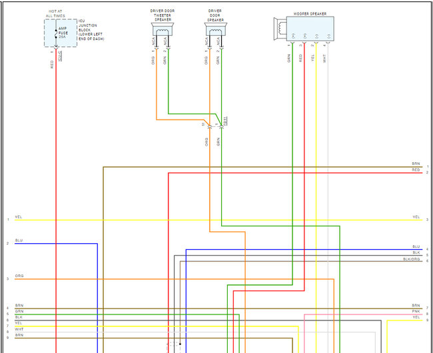Image resolution: width=433 pixels, height=353 pixels.
Task: Click the BLU label at left row 2
Action: pyautogui.click(x=19, y=241)
